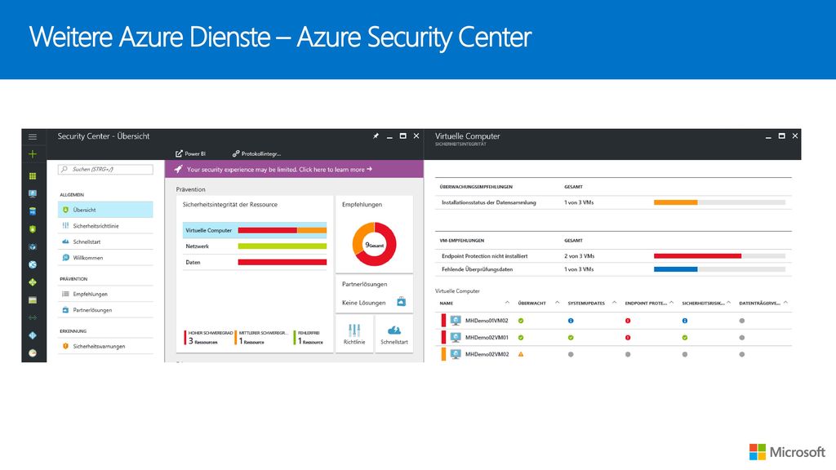Click red Endpoint alert icon for MHDemo02VM01
Image resolution: width=836 pixels, height=470 pixels.
tap(628, 337)
